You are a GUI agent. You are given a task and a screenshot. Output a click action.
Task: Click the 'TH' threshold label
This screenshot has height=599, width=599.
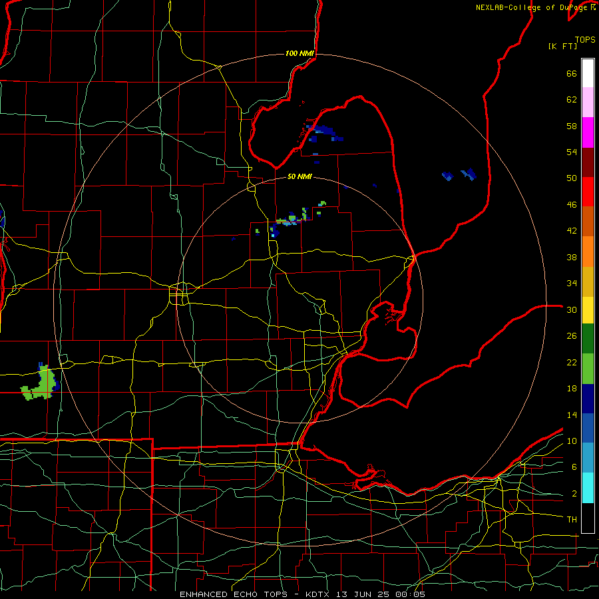point(572,520)
